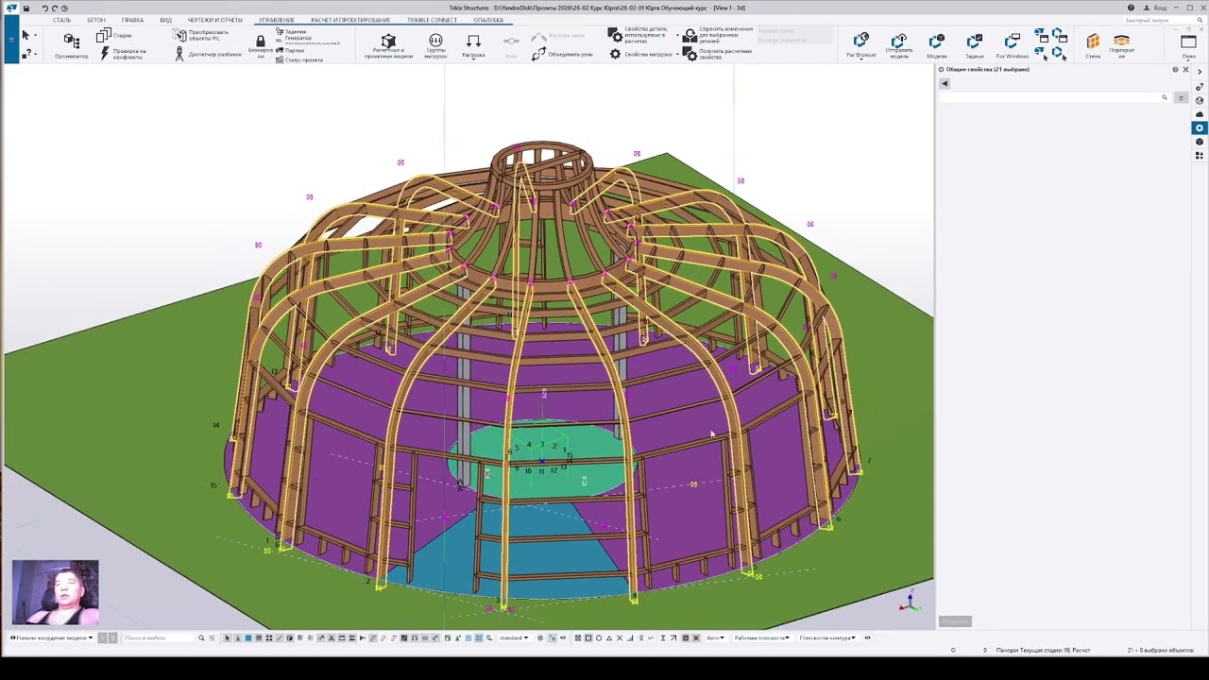Viewport: 1209px width, 680px height.
Task: Click the side pane properties gear icon
Action: [1200, 128]
